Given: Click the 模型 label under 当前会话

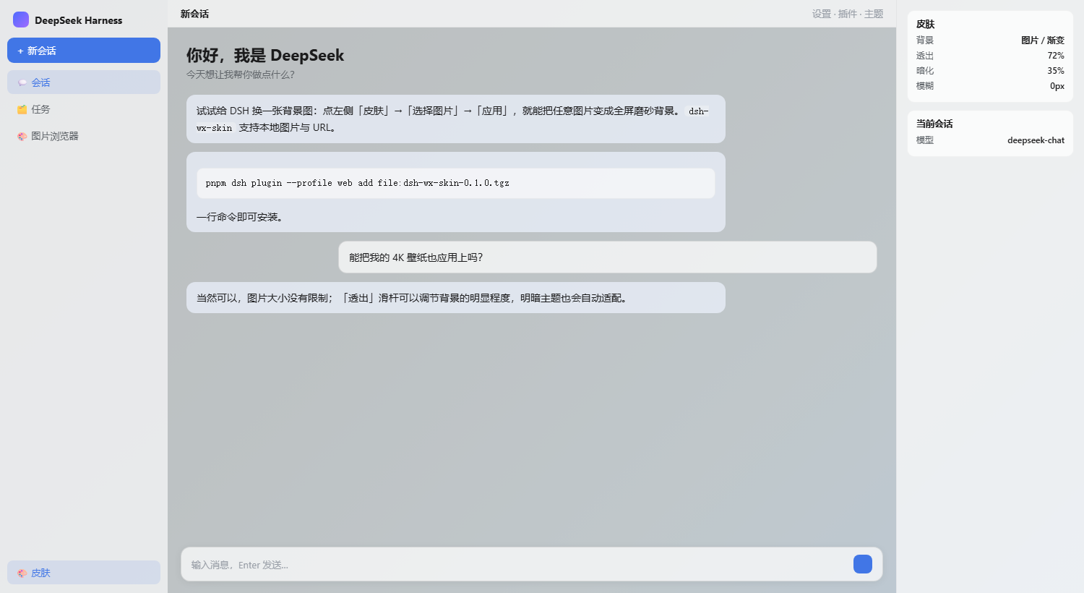Looking at the screenshot, I should tap(925, 140).
